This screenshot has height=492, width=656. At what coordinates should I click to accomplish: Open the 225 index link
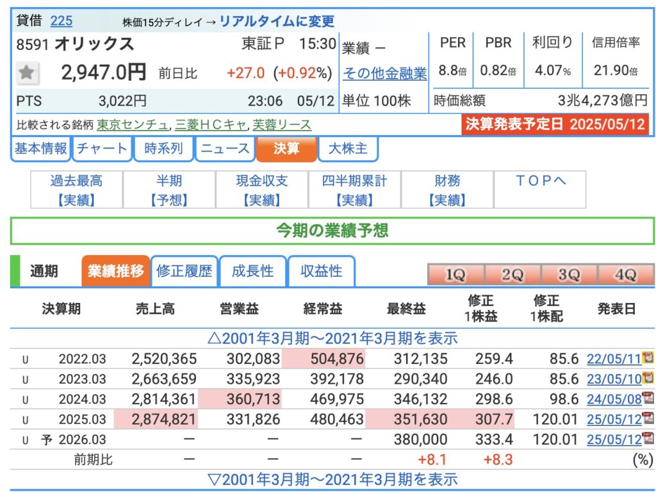pyautogui.click(x=61, y=21)
